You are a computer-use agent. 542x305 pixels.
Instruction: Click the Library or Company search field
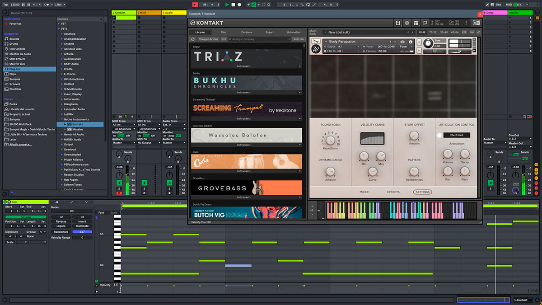coord(260,39)
